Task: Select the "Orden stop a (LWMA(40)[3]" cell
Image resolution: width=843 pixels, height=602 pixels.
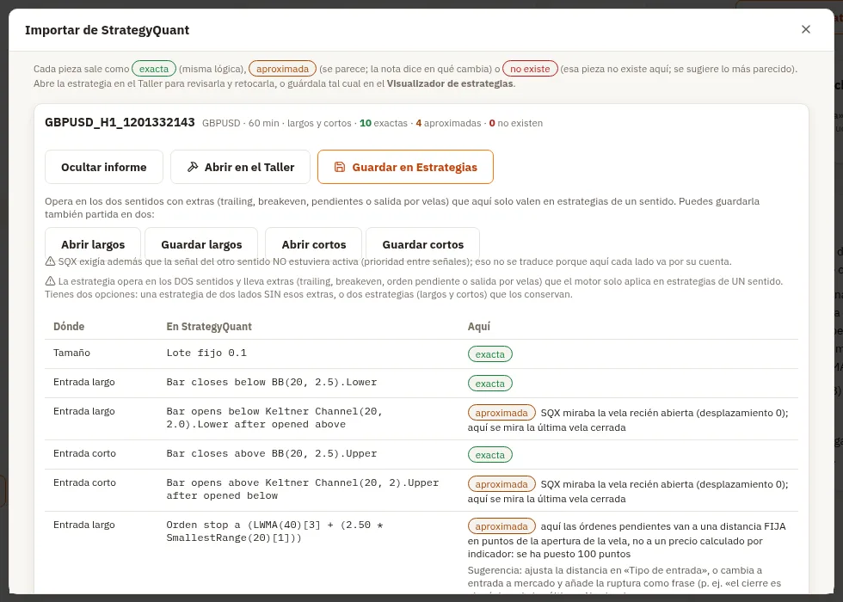Action: click(274, 531)
